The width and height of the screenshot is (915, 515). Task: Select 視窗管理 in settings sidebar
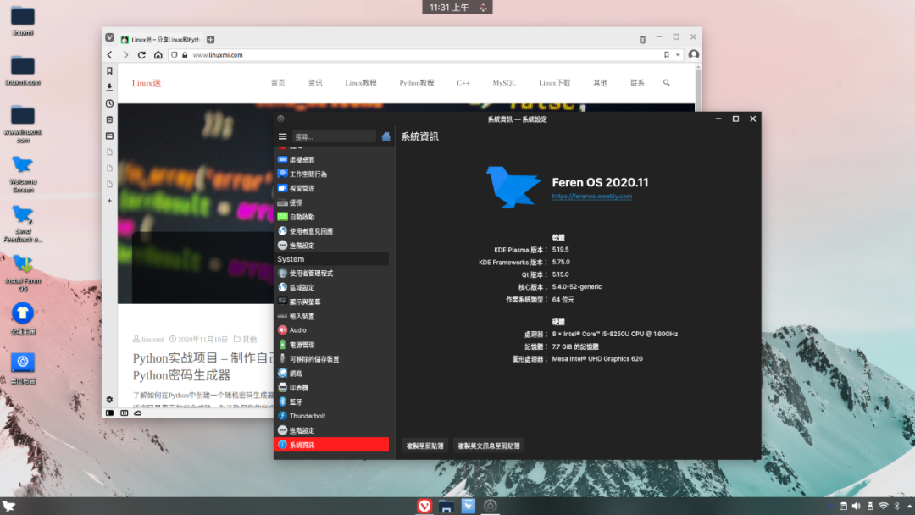[331, 188]
